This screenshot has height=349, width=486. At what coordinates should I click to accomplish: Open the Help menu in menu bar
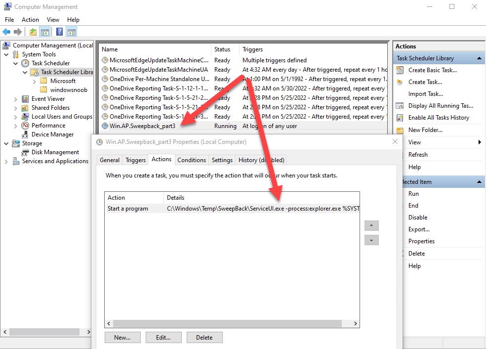pos(73,20)
